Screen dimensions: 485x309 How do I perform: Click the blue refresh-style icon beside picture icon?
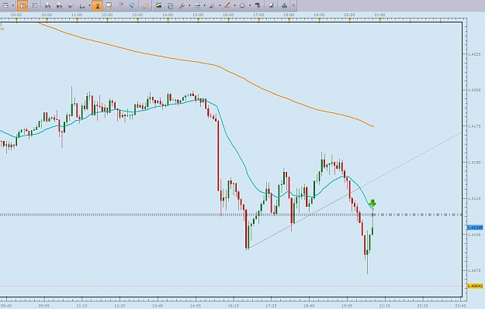171,5
